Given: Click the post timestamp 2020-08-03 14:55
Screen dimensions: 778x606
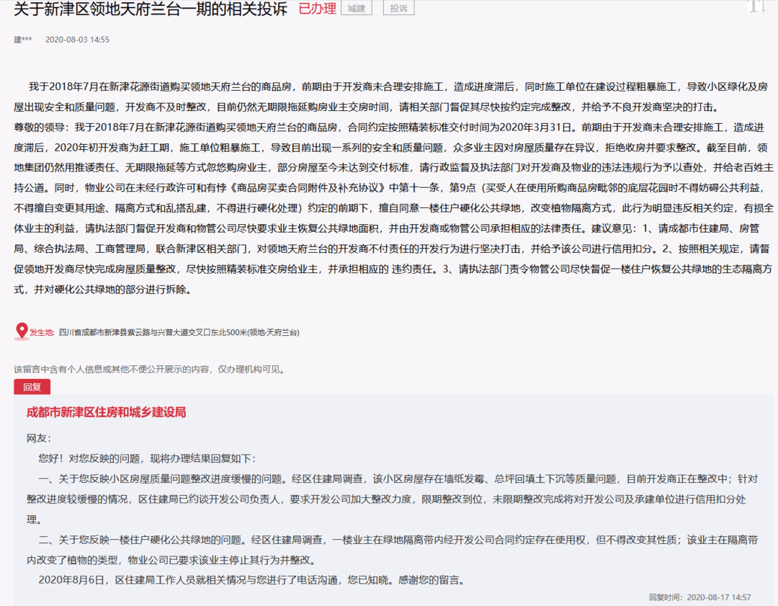Looking at the screenshot, I should click(77, 40).
